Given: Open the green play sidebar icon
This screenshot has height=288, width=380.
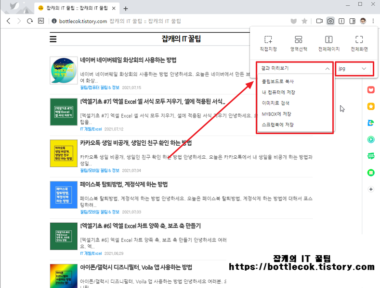Looking at the screenshot, I should click(x=371, y=139).
